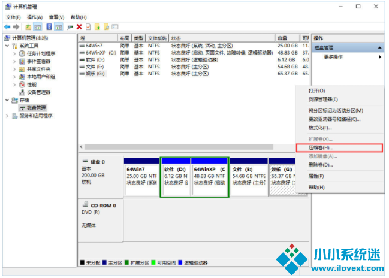Select the 64WinXP (C:) volume row
Viewport: 389px width, 278px height.
[x=194, y=53]
